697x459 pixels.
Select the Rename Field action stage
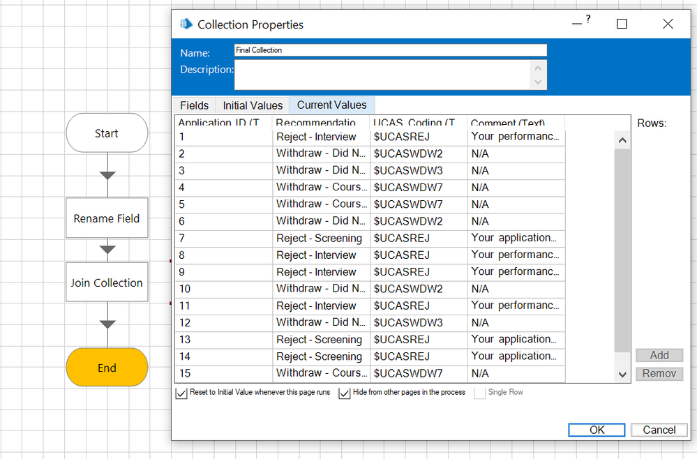click(x=107, y=218)
